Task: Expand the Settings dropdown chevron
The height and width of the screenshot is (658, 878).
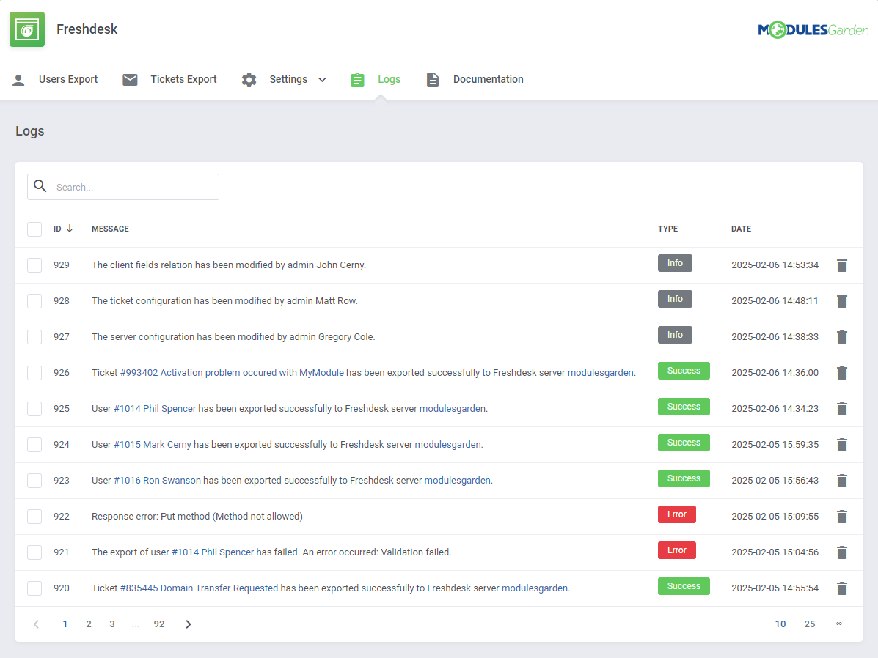Action: 323,79
